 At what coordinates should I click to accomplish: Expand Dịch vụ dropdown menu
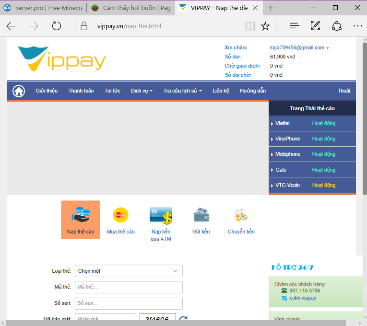[x=142, y=91]
